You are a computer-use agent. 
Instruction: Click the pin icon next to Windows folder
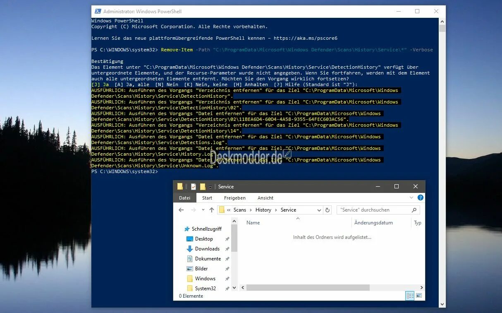point(227,279)
